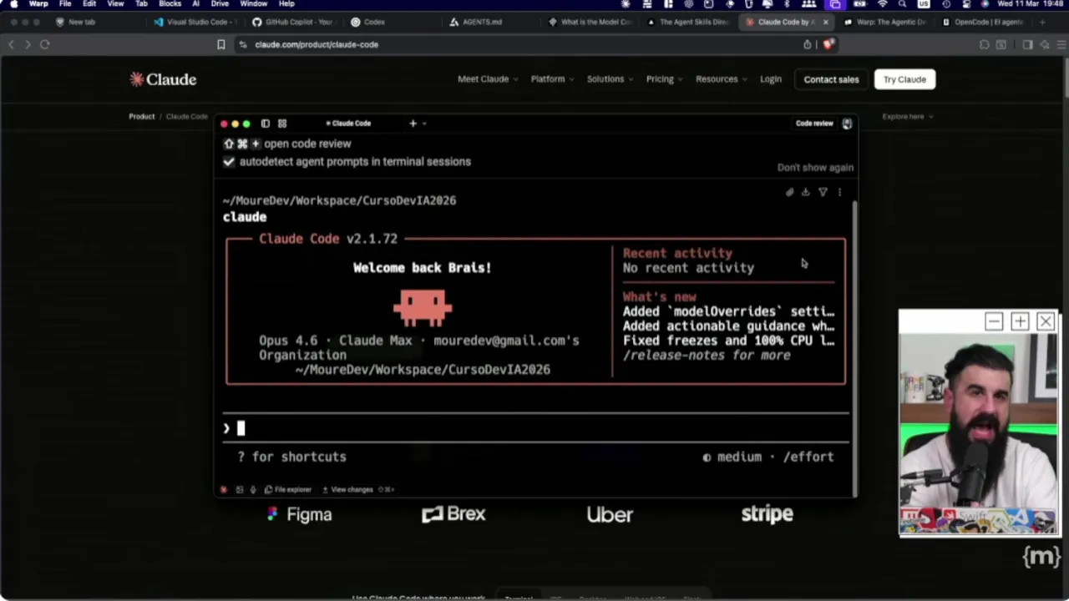Click the Code review button
This screenshot has height=601, width=1069.
pos(814,124)
